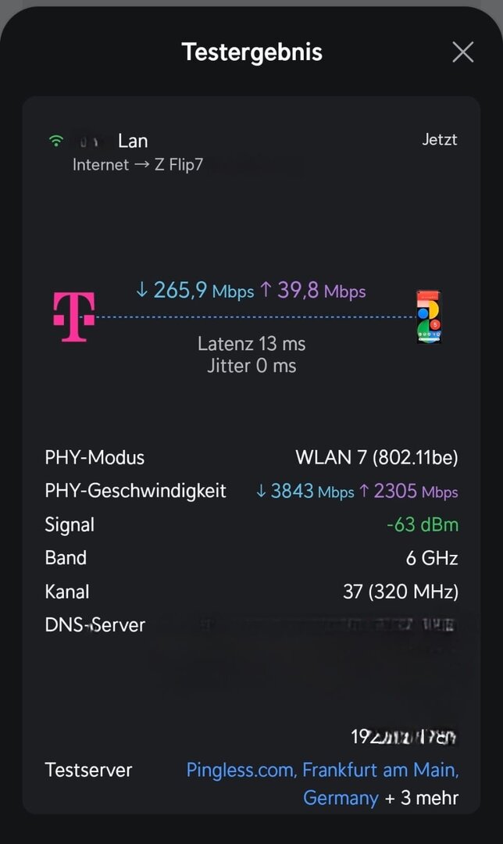Tap the PHY-Modus WLAN 7 value
Image resolution: width=503 pixels, height=844 pixels.
point(376,457)
